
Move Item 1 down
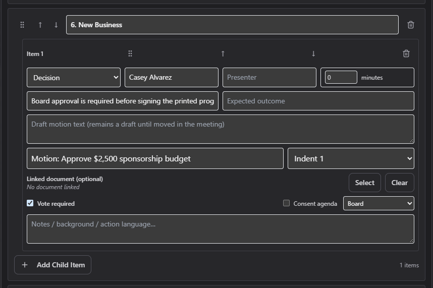click(x=313, y=53)
